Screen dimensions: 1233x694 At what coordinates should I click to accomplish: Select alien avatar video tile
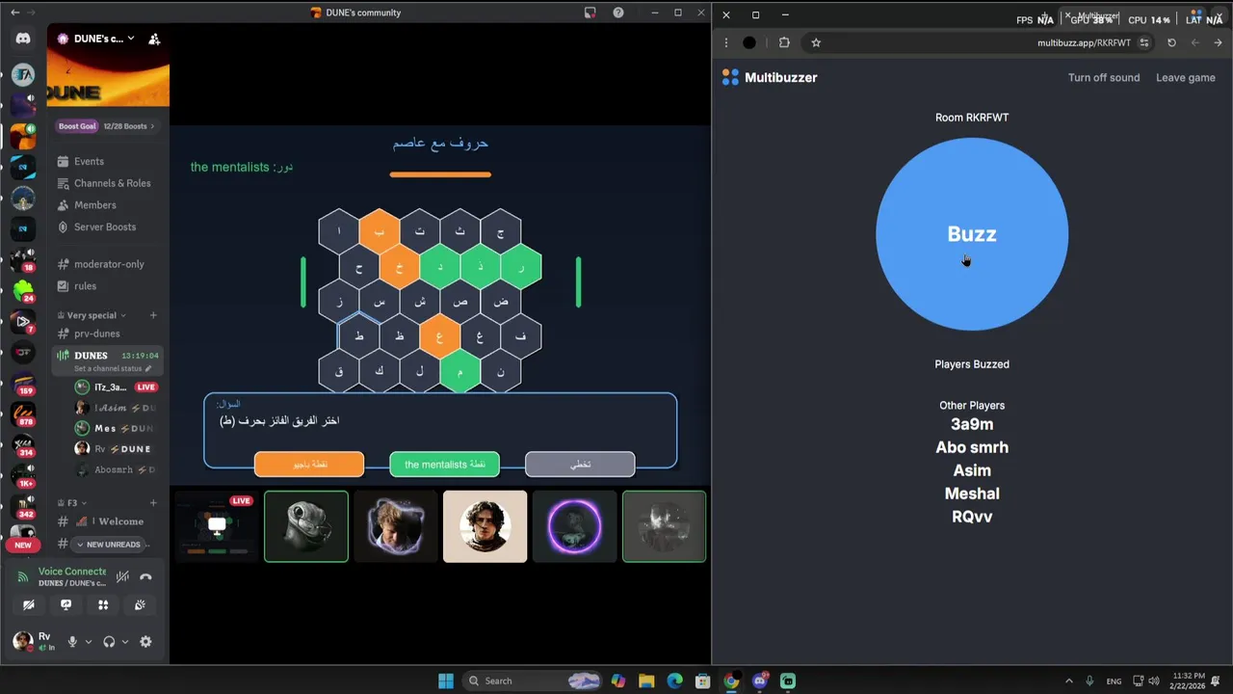pos(306,526)
